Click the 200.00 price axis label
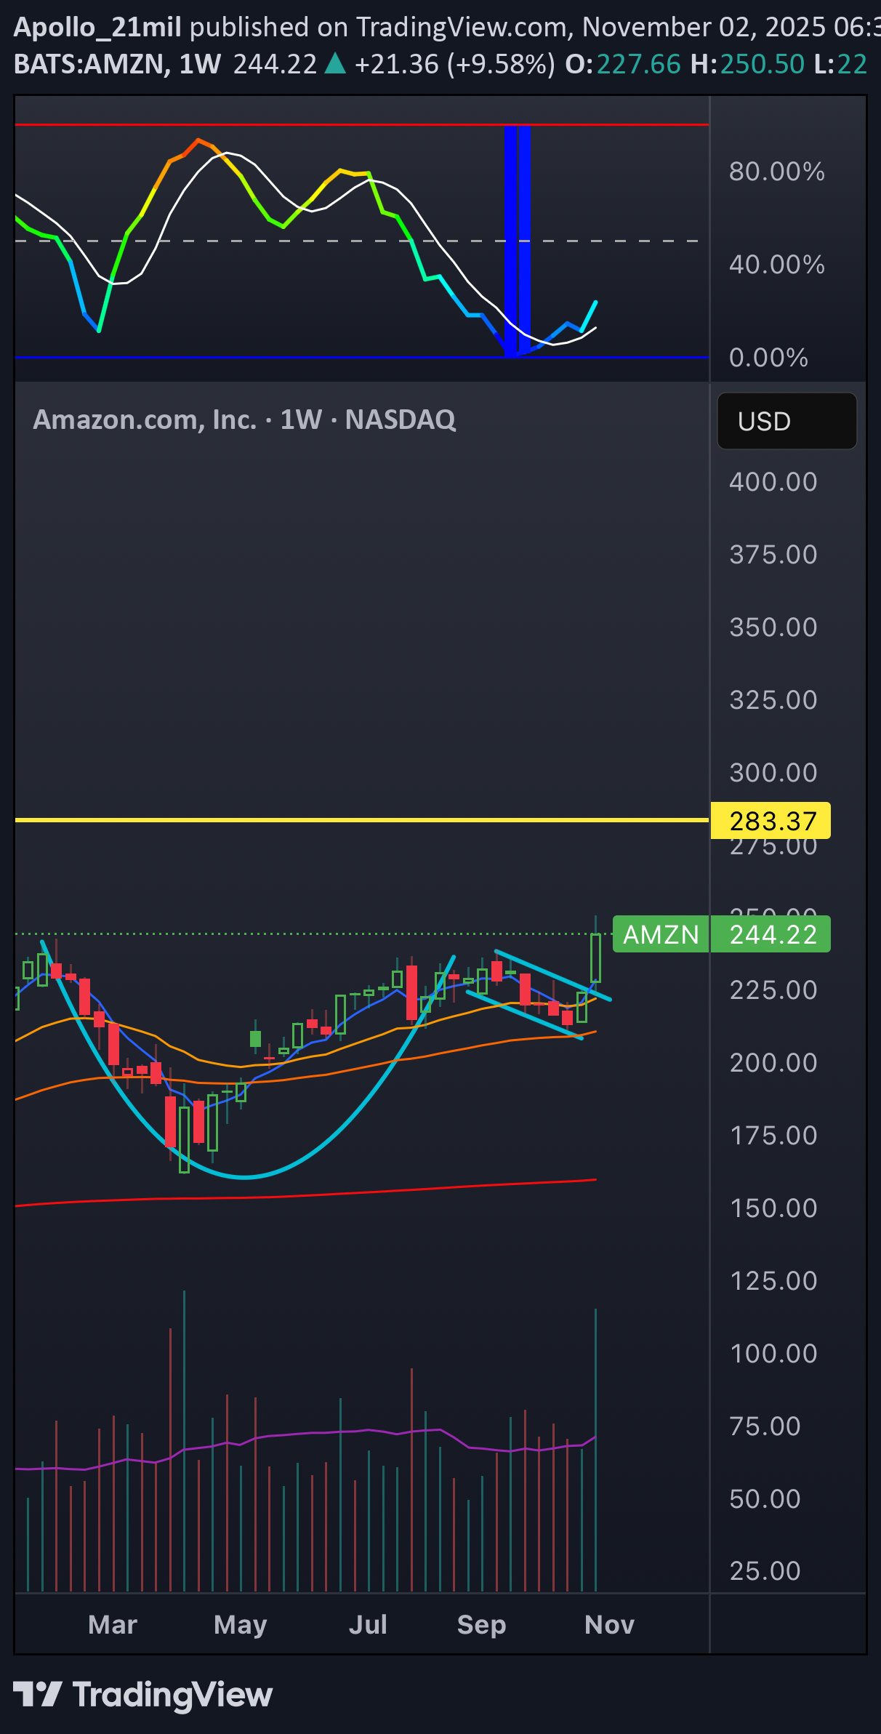 (x=773, y=1063)
